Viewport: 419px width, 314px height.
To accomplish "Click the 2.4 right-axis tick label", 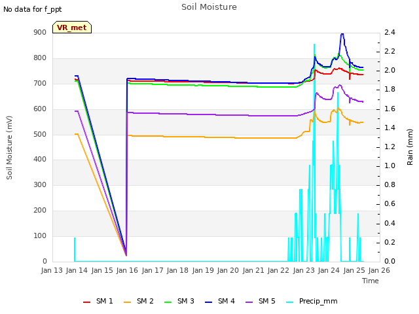I will click(x=390, y=33).
